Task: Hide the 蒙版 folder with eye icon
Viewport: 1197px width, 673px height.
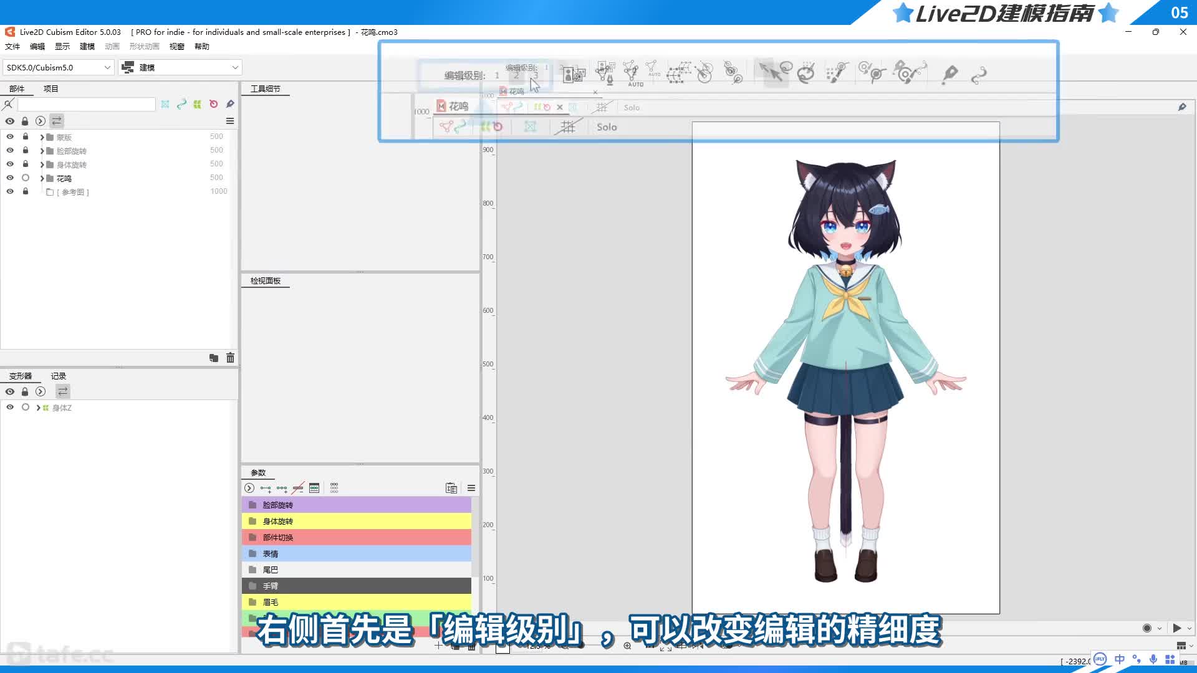Action: tap(10, 136)
